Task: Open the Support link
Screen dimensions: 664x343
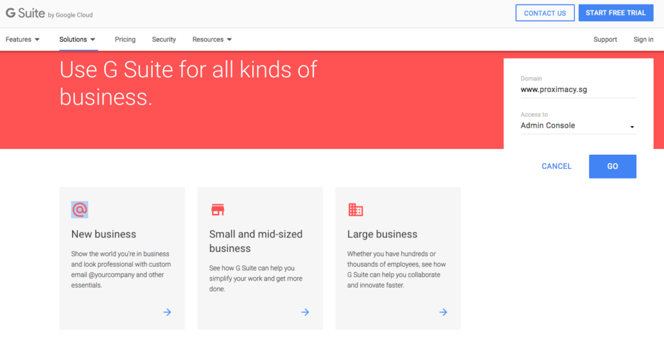Action: pyautogui.click(x=605, y=39)
